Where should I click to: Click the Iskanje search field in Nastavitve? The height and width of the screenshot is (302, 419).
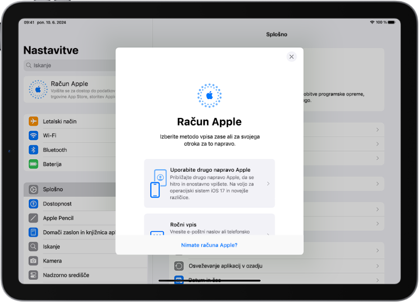click(x=70, y=65)
